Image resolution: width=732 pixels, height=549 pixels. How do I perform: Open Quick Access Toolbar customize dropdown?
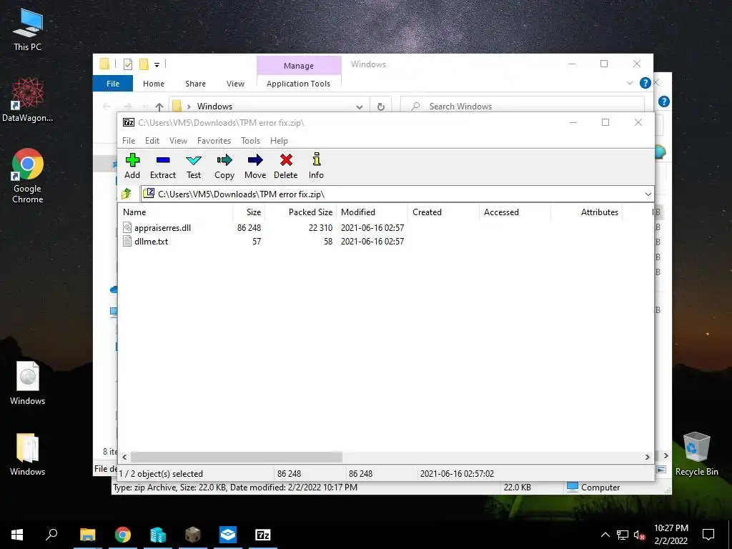click(157, 65)
